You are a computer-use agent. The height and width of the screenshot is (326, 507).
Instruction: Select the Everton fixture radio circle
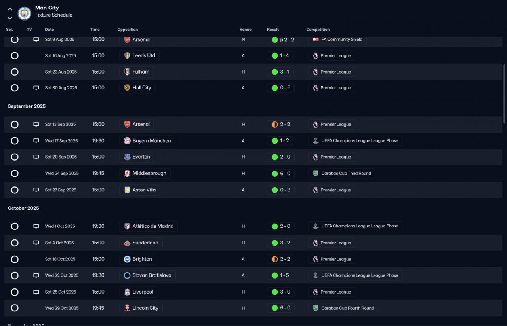tap(15, 157)
